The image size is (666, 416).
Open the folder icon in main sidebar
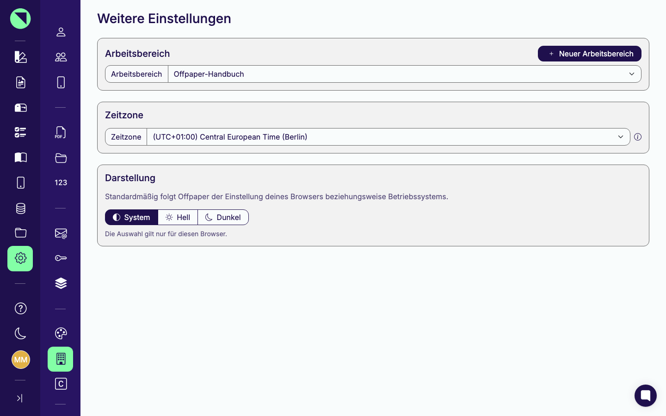point(20,232)
